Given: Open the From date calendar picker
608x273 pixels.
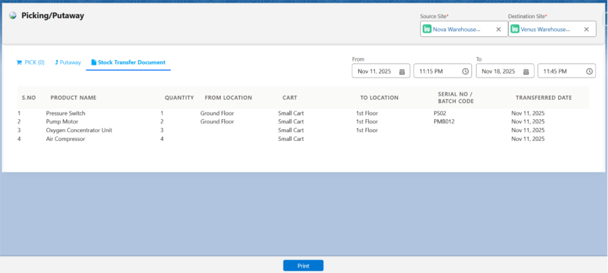Looking at the screenshot, I should pyautogui.click(x=402, y=71).
